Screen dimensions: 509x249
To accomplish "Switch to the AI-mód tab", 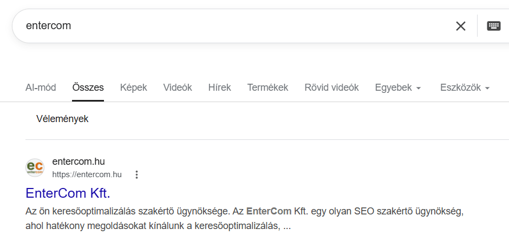I will pyautogui.click(x=41, y=88).
